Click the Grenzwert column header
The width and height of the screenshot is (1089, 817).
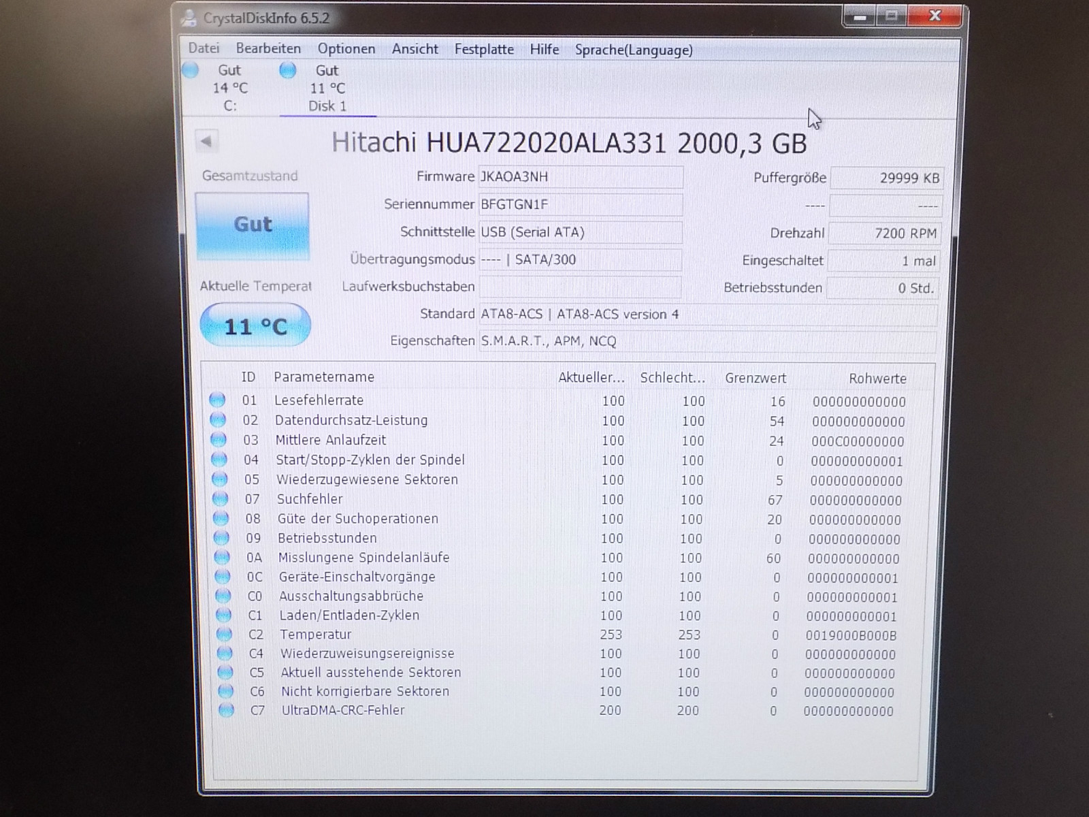coord(755,378)
